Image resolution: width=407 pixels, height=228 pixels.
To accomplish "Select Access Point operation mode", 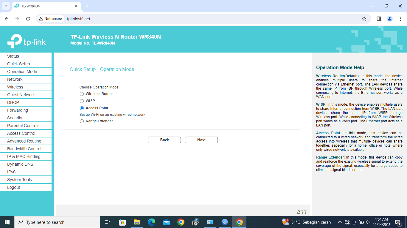I will pos(82,108).
